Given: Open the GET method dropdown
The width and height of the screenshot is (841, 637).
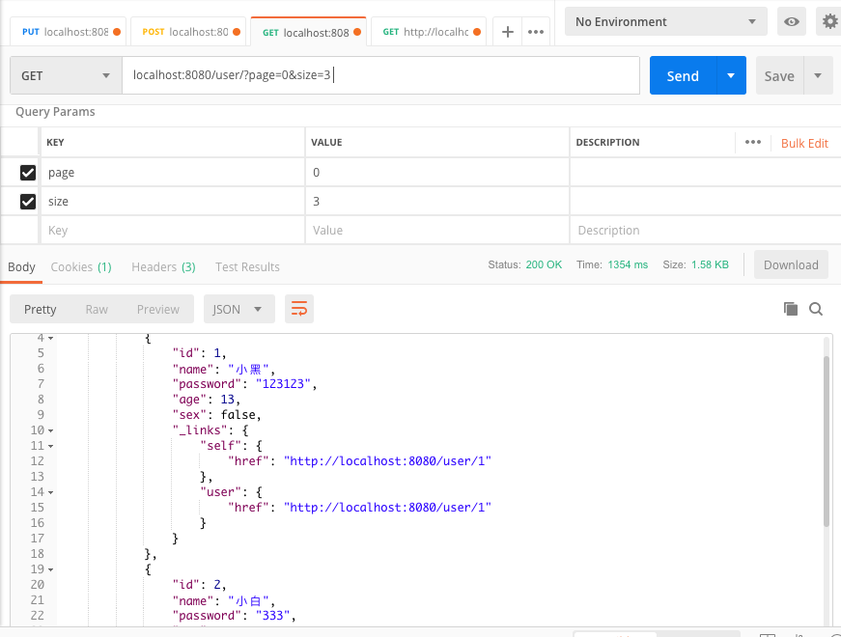Looking at the screenshot, I should tap(66, 75).
